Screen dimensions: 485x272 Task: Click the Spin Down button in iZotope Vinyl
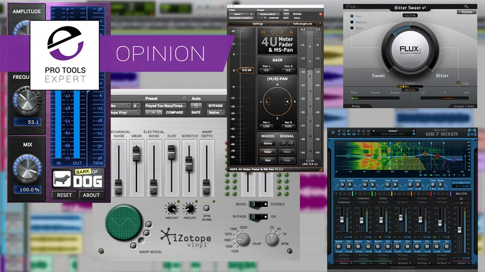click(207, 209)
